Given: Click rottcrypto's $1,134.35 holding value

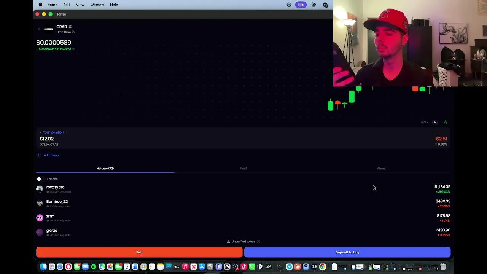Looking at the screenshot, I should [x=442, y=187].
